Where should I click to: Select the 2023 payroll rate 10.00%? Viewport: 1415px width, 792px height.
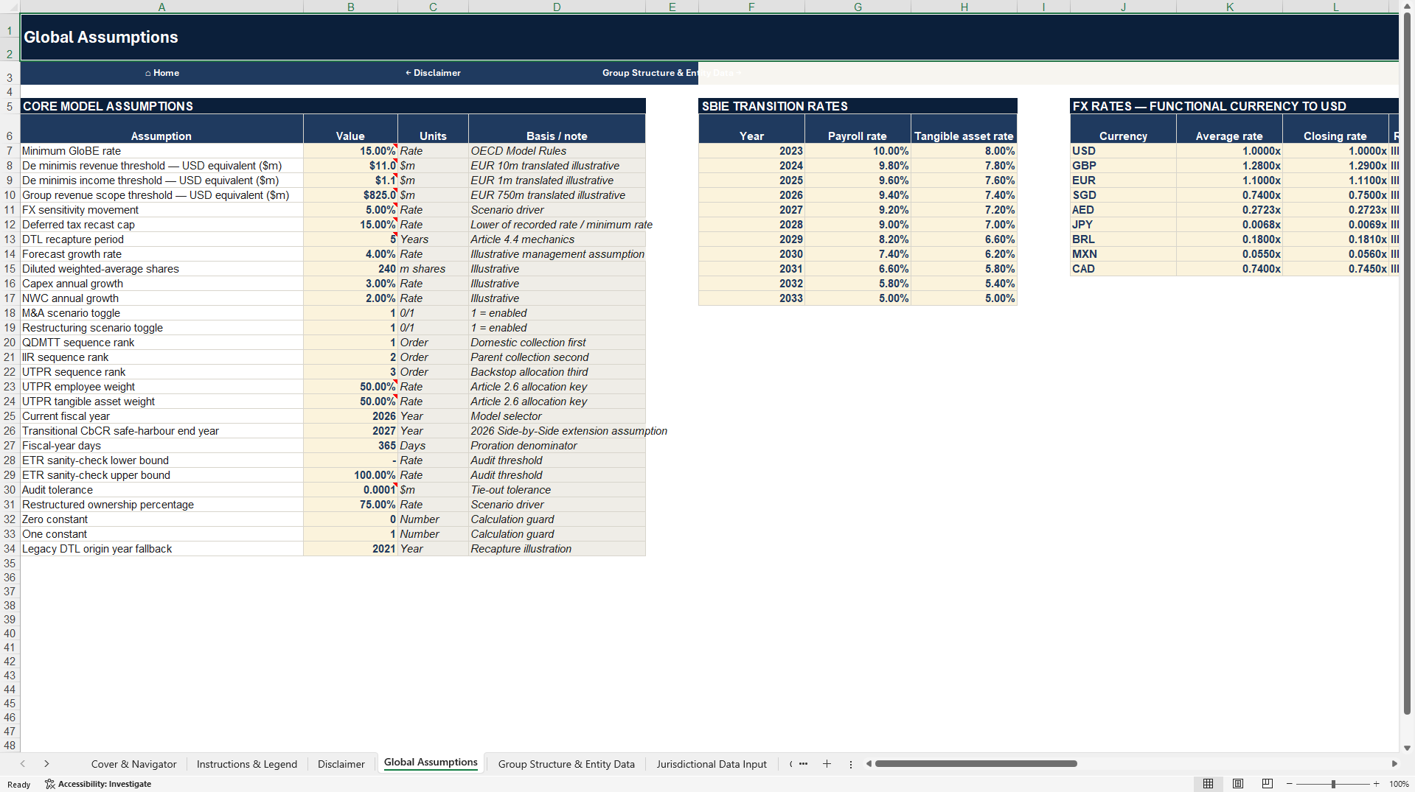(x=858, y=151)
